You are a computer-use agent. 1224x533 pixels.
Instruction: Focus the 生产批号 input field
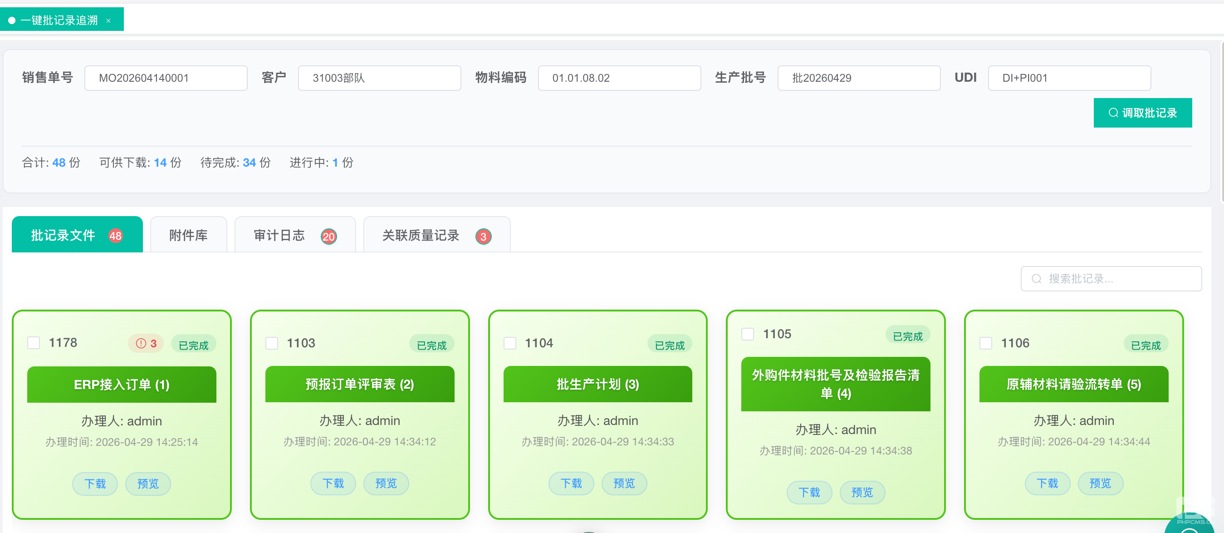[x=858, y=78]
